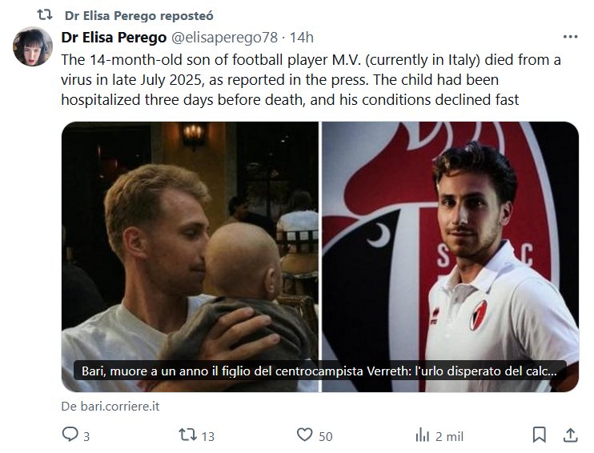Open the photo of man holding baby

coord(190,240)
